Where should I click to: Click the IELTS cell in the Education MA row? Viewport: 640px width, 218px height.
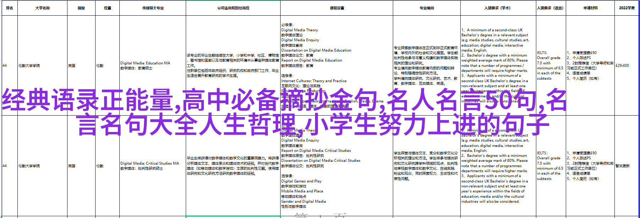tap(551, 65)
